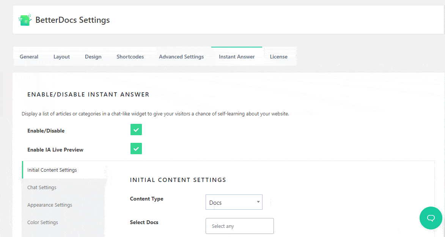This screenshot has height=237, width=445.
Task: Enable the Instant Answer Enable/Disable checkbox
Action: coord(136,130)
